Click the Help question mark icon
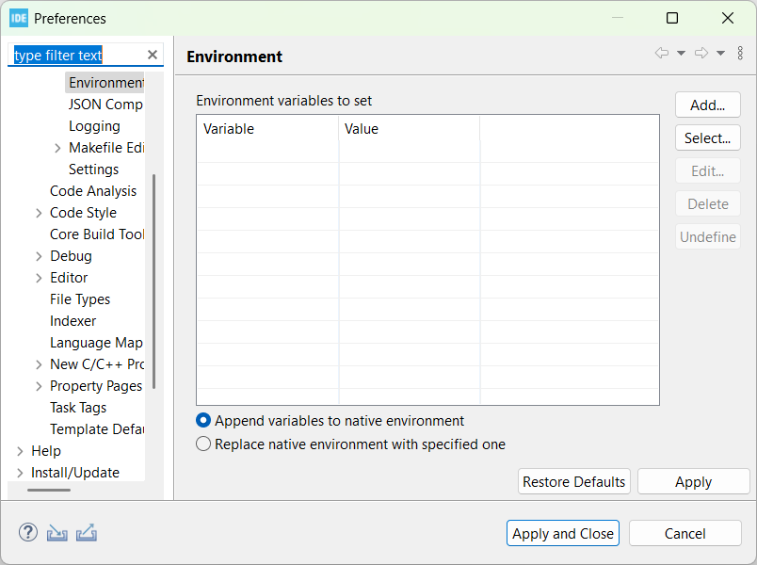Viewport: 757px width, 565px height. [28, 533]
